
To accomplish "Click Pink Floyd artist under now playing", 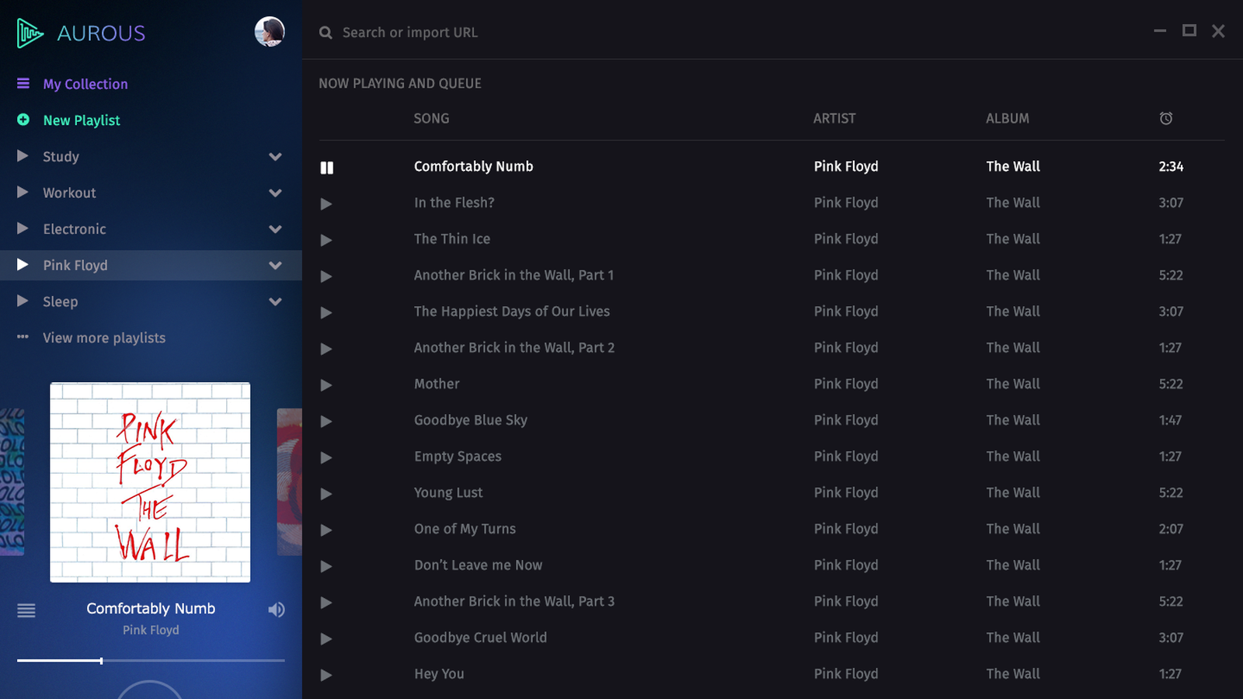I will pyautogui.click(x=151, y=630).
